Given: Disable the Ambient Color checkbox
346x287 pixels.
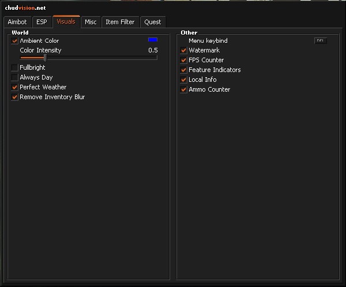Looking at the screenshot, I should coord(14,41).
